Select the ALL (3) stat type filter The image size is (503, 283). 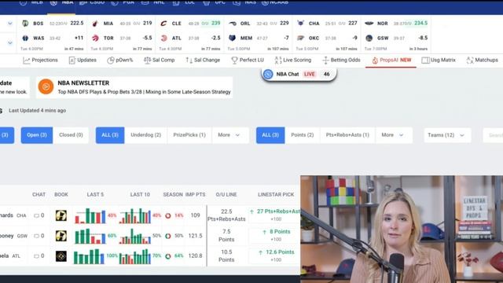click(270, 135)
